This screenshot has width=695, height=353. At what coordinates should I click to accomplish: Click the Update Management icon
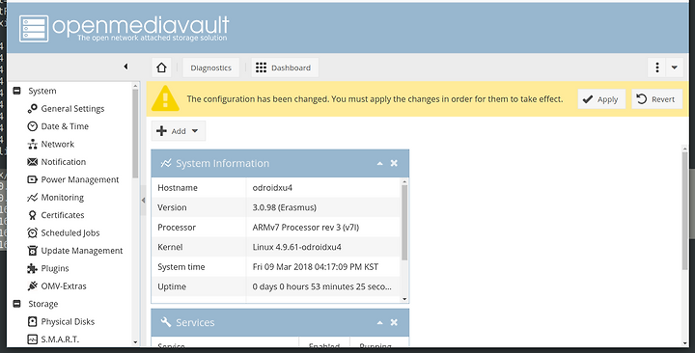pyautogui.click(x=33, y=250)
